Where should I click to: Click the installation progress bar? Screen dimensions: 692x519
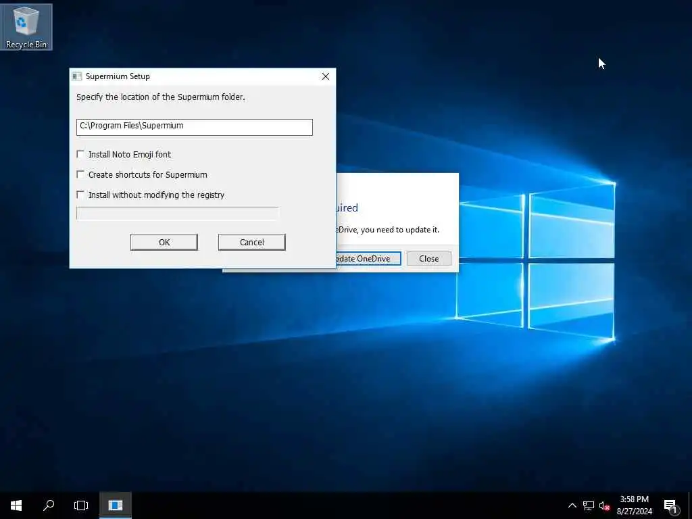pos(178,213)
